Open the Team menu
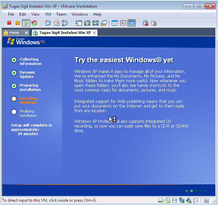Screen dimensions: 218x205 pos(61,14)
